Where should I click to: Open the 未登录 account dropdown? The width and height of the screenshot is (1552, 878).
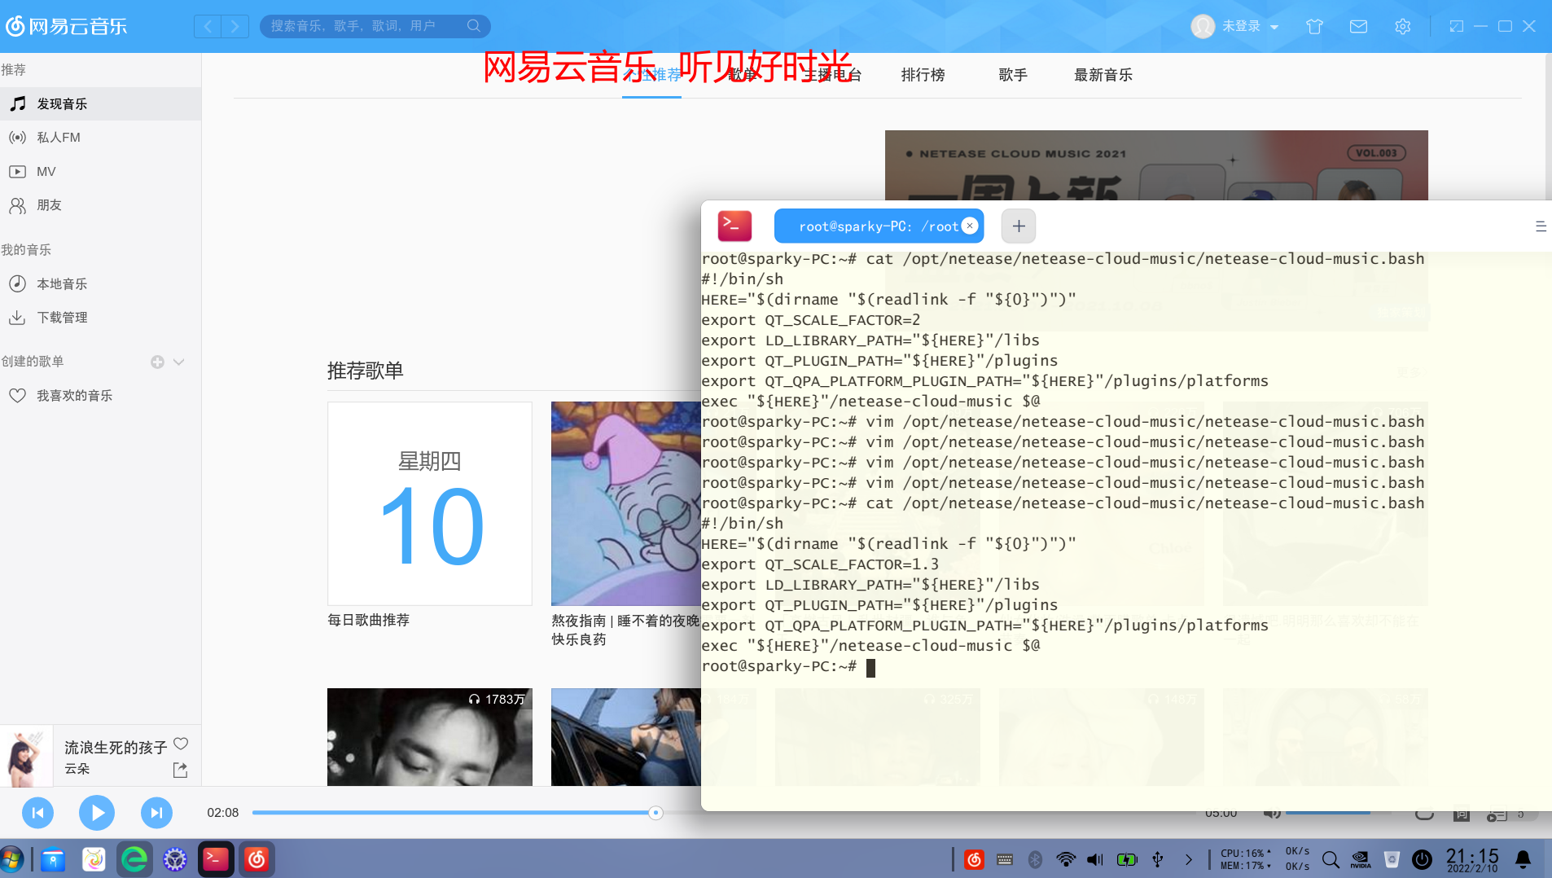point(1250,26)
